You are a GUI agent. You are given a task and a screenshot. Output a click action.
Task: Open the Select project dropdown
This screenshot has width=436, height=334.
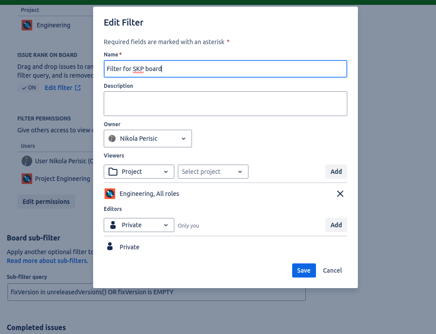(x=213, y=172)
